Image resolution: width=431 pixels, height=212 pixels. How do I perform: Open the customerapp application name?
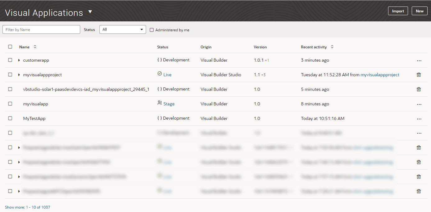tap(36, 60)
